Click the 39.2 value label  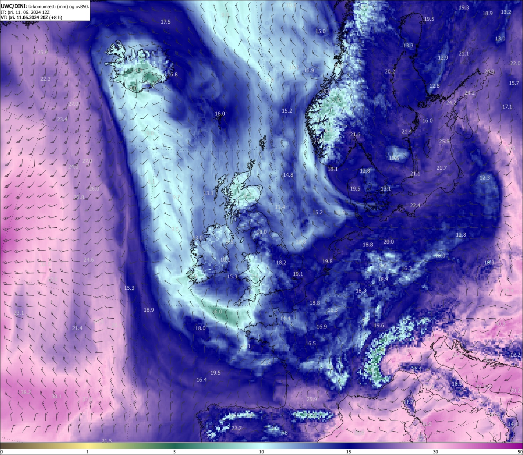[x=515, y=391]
